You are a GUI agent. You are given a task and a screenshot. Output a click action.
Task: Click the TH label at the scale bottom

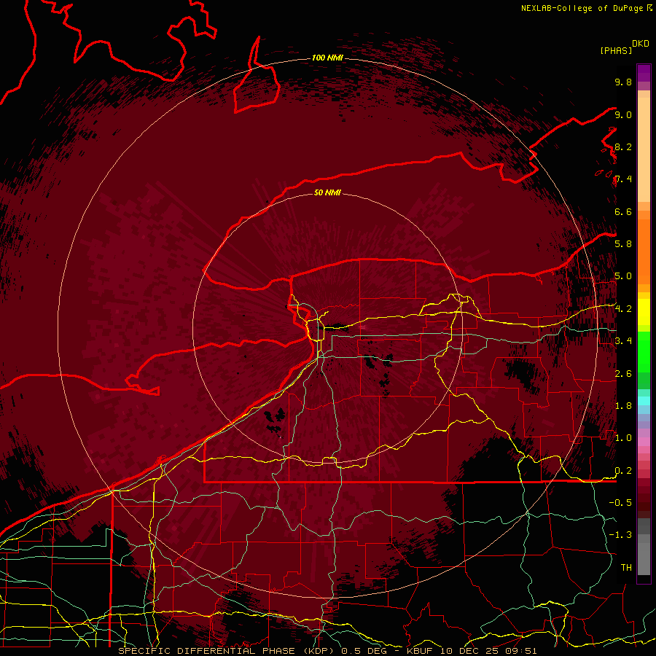coord(626,568)
